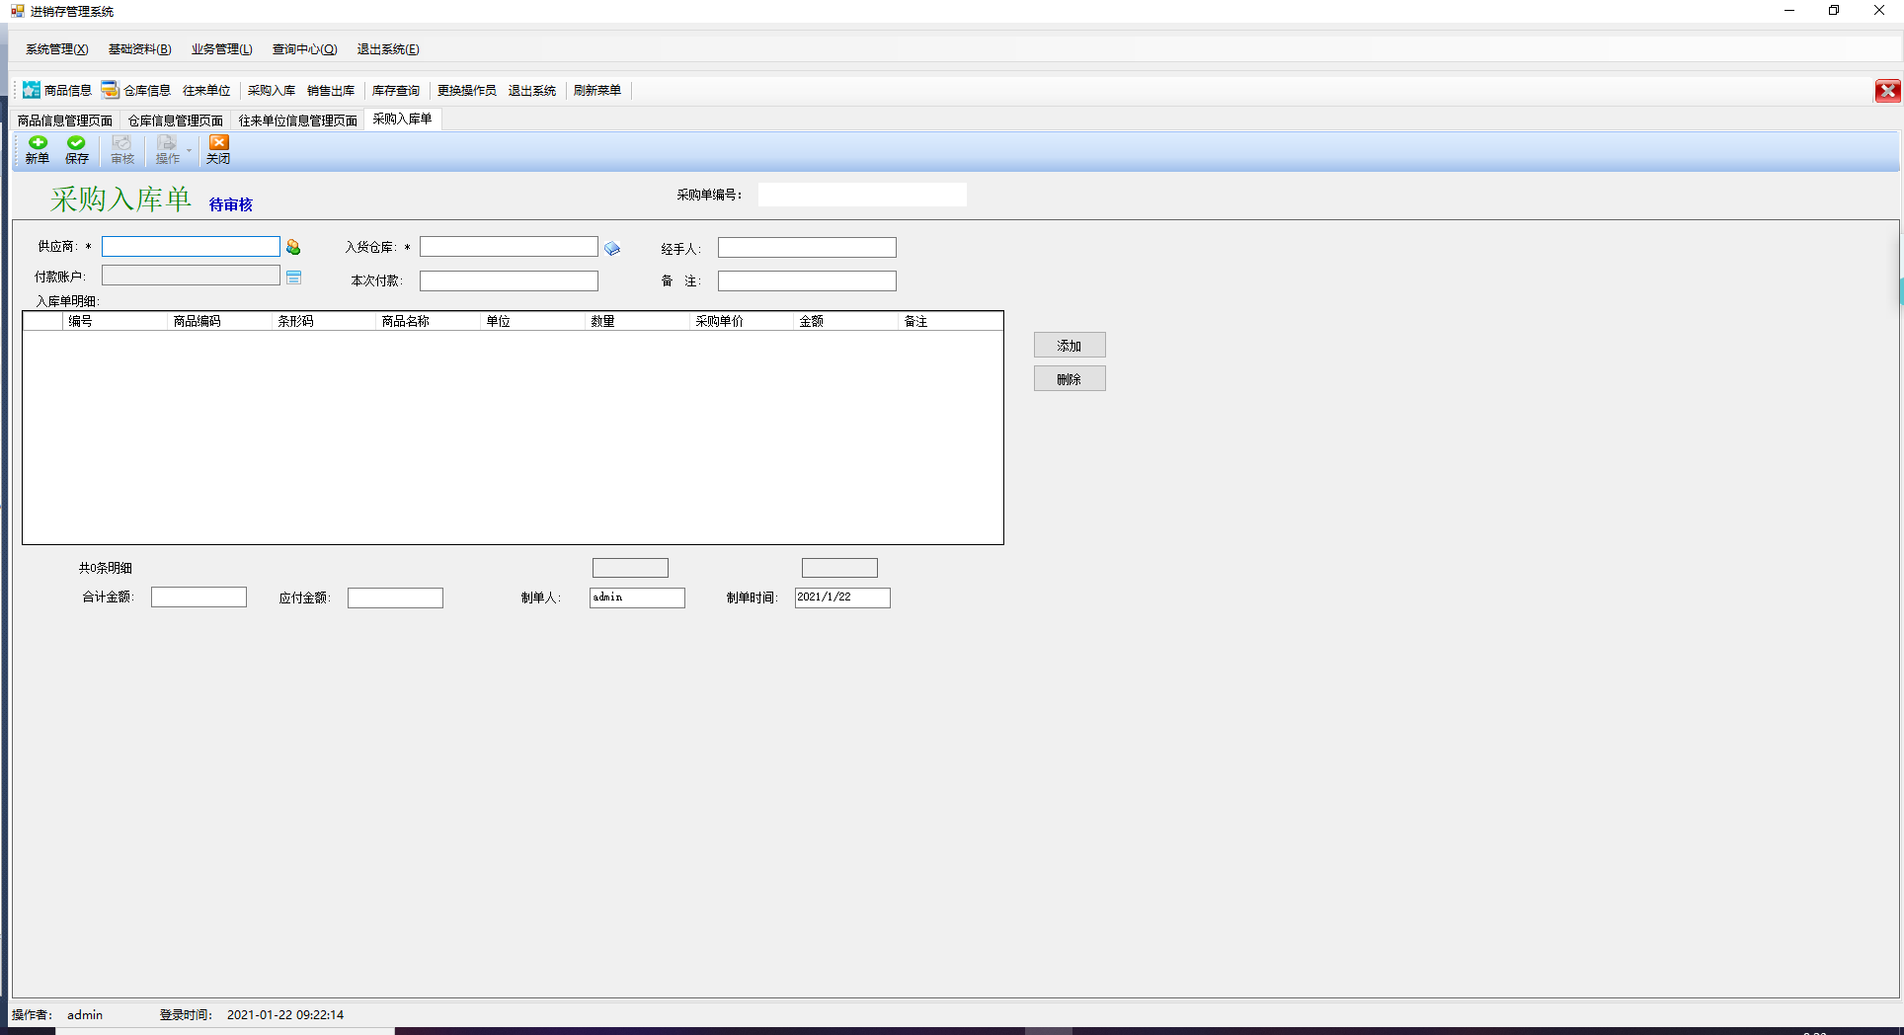Open the 业务管理 menu
This screenshot has width=1904, height=1035.
pos(221,49)
